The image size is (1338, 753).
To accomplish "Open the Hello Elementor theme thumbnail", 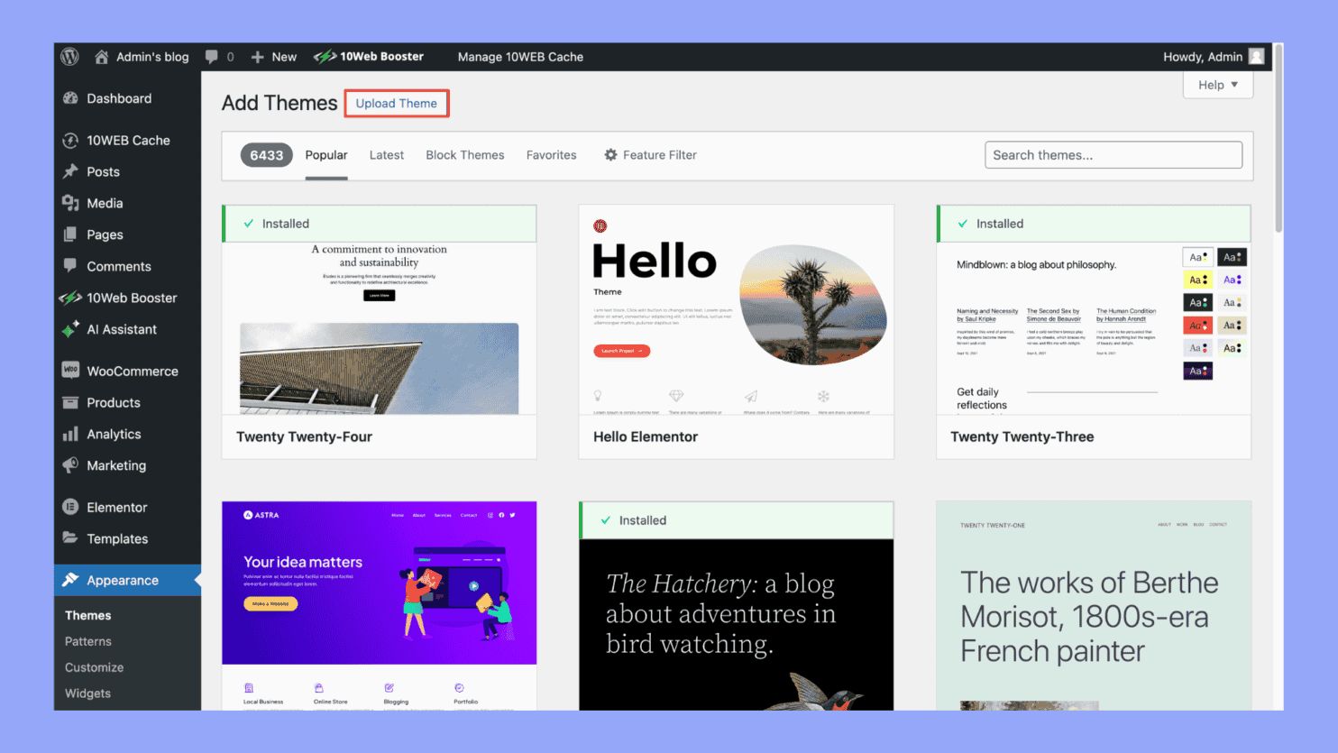I will pyautogui.click(x=737, y=310).
